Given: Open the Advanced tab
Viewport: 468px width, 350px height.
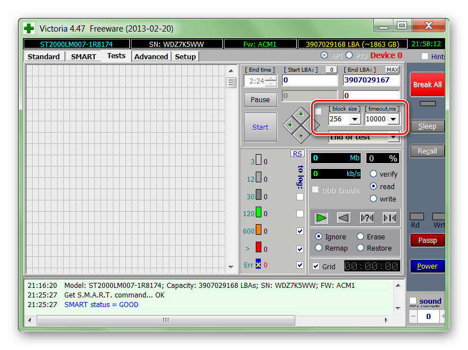Looking at the screenshot, I should click(x=151, y=56).
